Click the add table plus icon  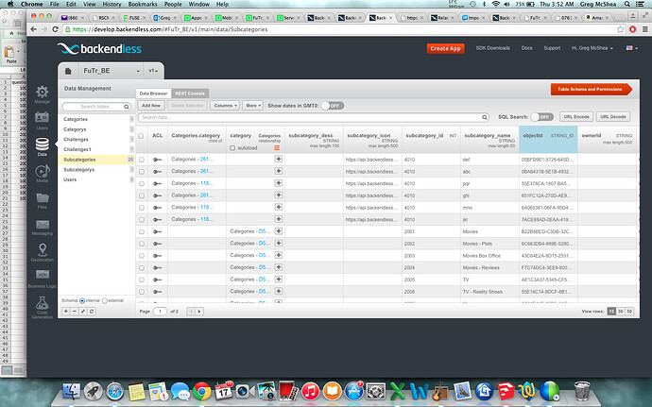point(66,311)
